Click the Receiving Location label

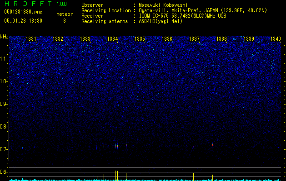coord(106,10)
